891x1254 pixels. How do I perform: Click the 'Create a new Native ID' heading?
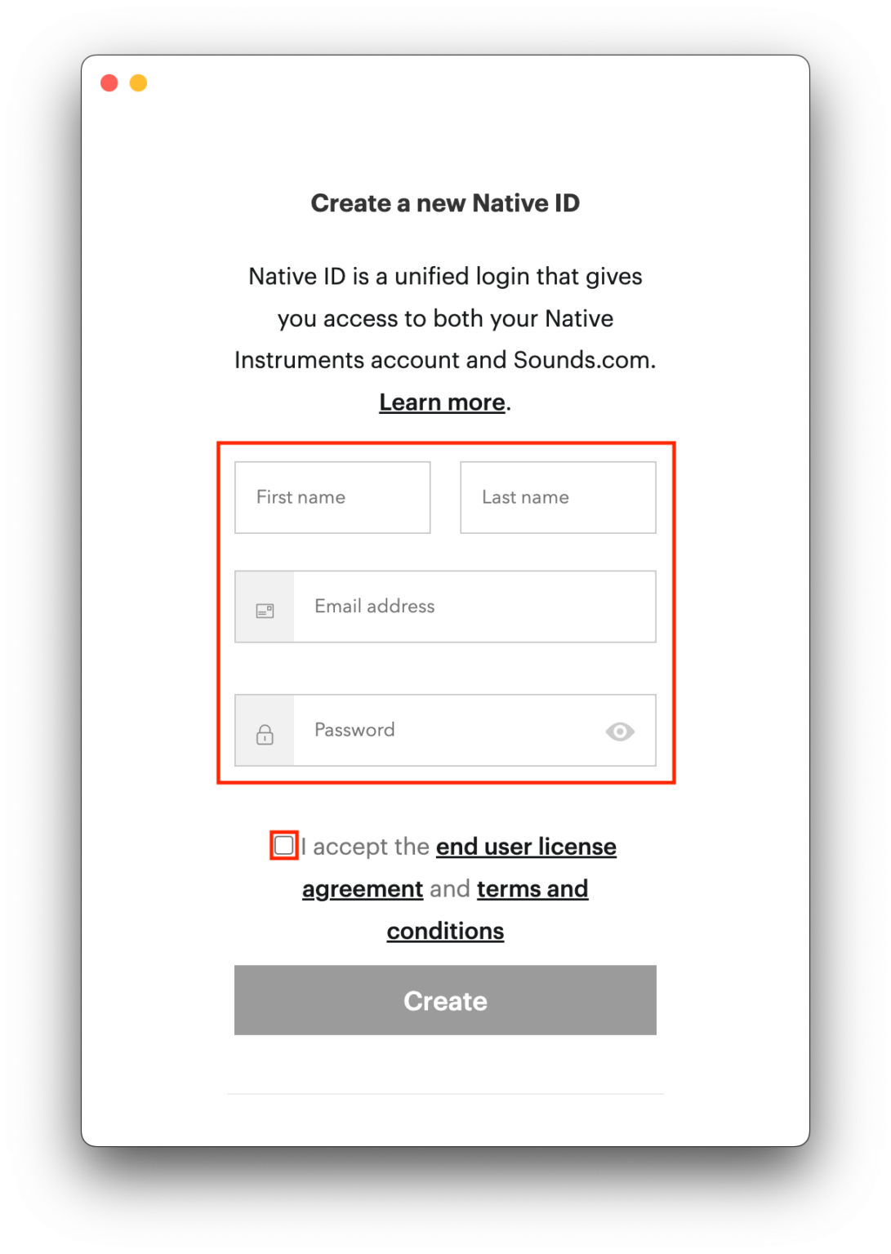pos(445,203)
